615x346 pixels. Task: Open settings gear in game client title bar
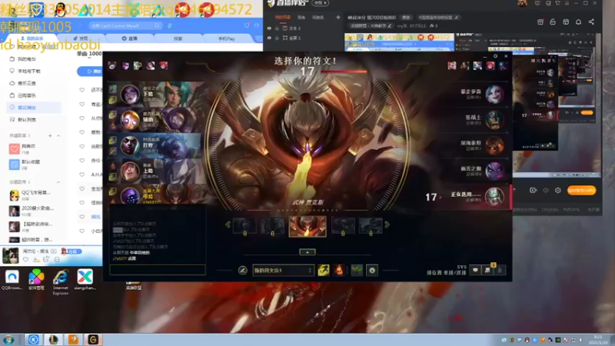click(x=495, y=56)
